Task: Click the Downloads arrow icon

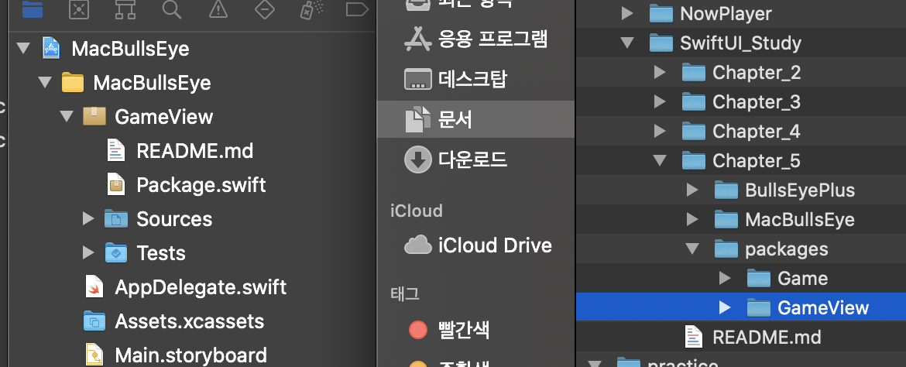Action: pos(417,159)
